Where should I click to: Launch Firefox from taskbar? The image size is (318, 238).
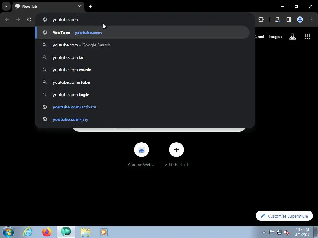point(47,232)
